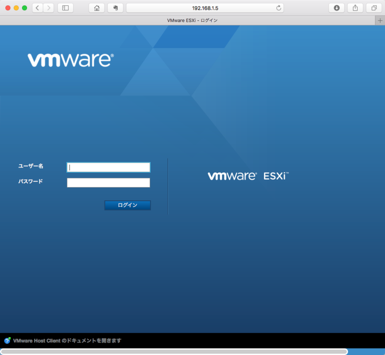Click the help icon in the footer
The image size is (385, 355).
tap(7, 341)
